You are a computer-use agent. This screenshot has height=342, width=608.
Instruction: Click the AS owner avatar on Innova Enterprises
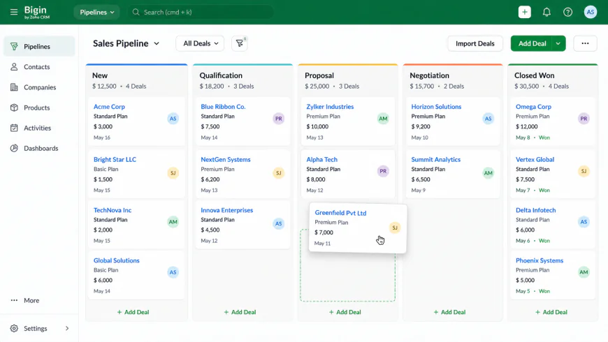(278, 223)
